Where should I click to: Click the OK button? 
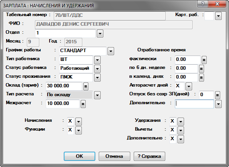80,156
